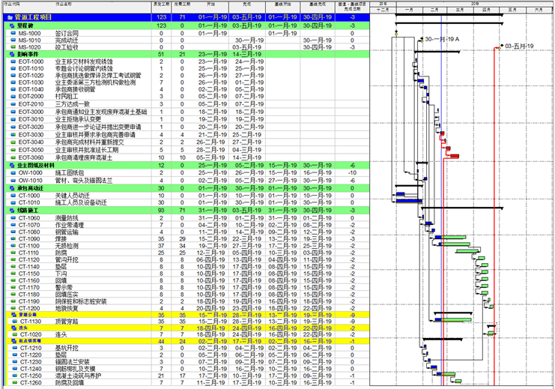Click the activity icon for MS-1000

(x=13, y=33)
